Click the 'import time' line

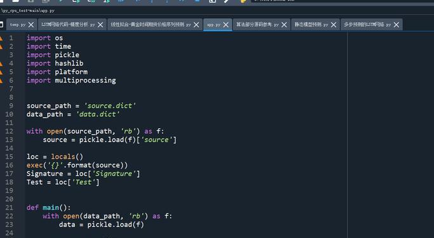click(x=49, y=46)
